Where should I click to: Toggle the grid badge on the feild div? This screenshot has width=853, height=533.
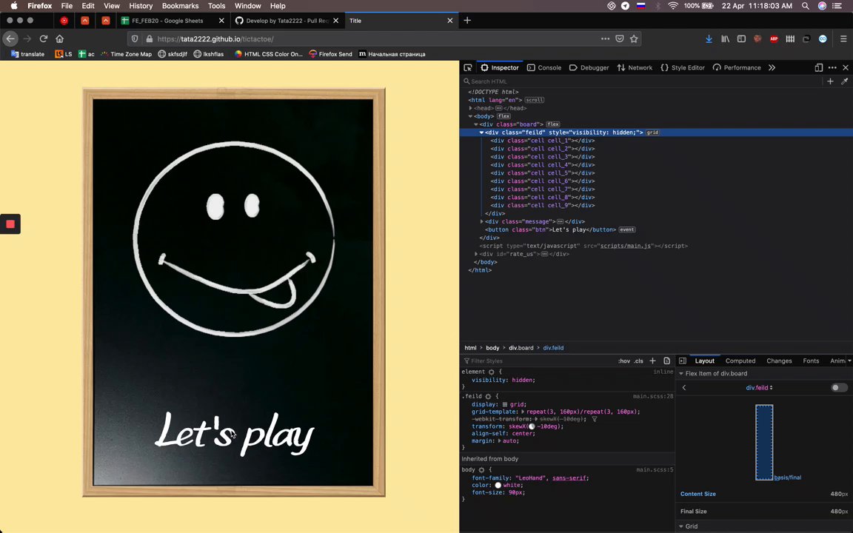tap(652, 133)
